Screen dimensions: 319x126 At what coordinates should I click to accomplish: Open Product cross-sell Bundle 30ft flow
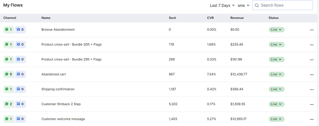point(71,44)
